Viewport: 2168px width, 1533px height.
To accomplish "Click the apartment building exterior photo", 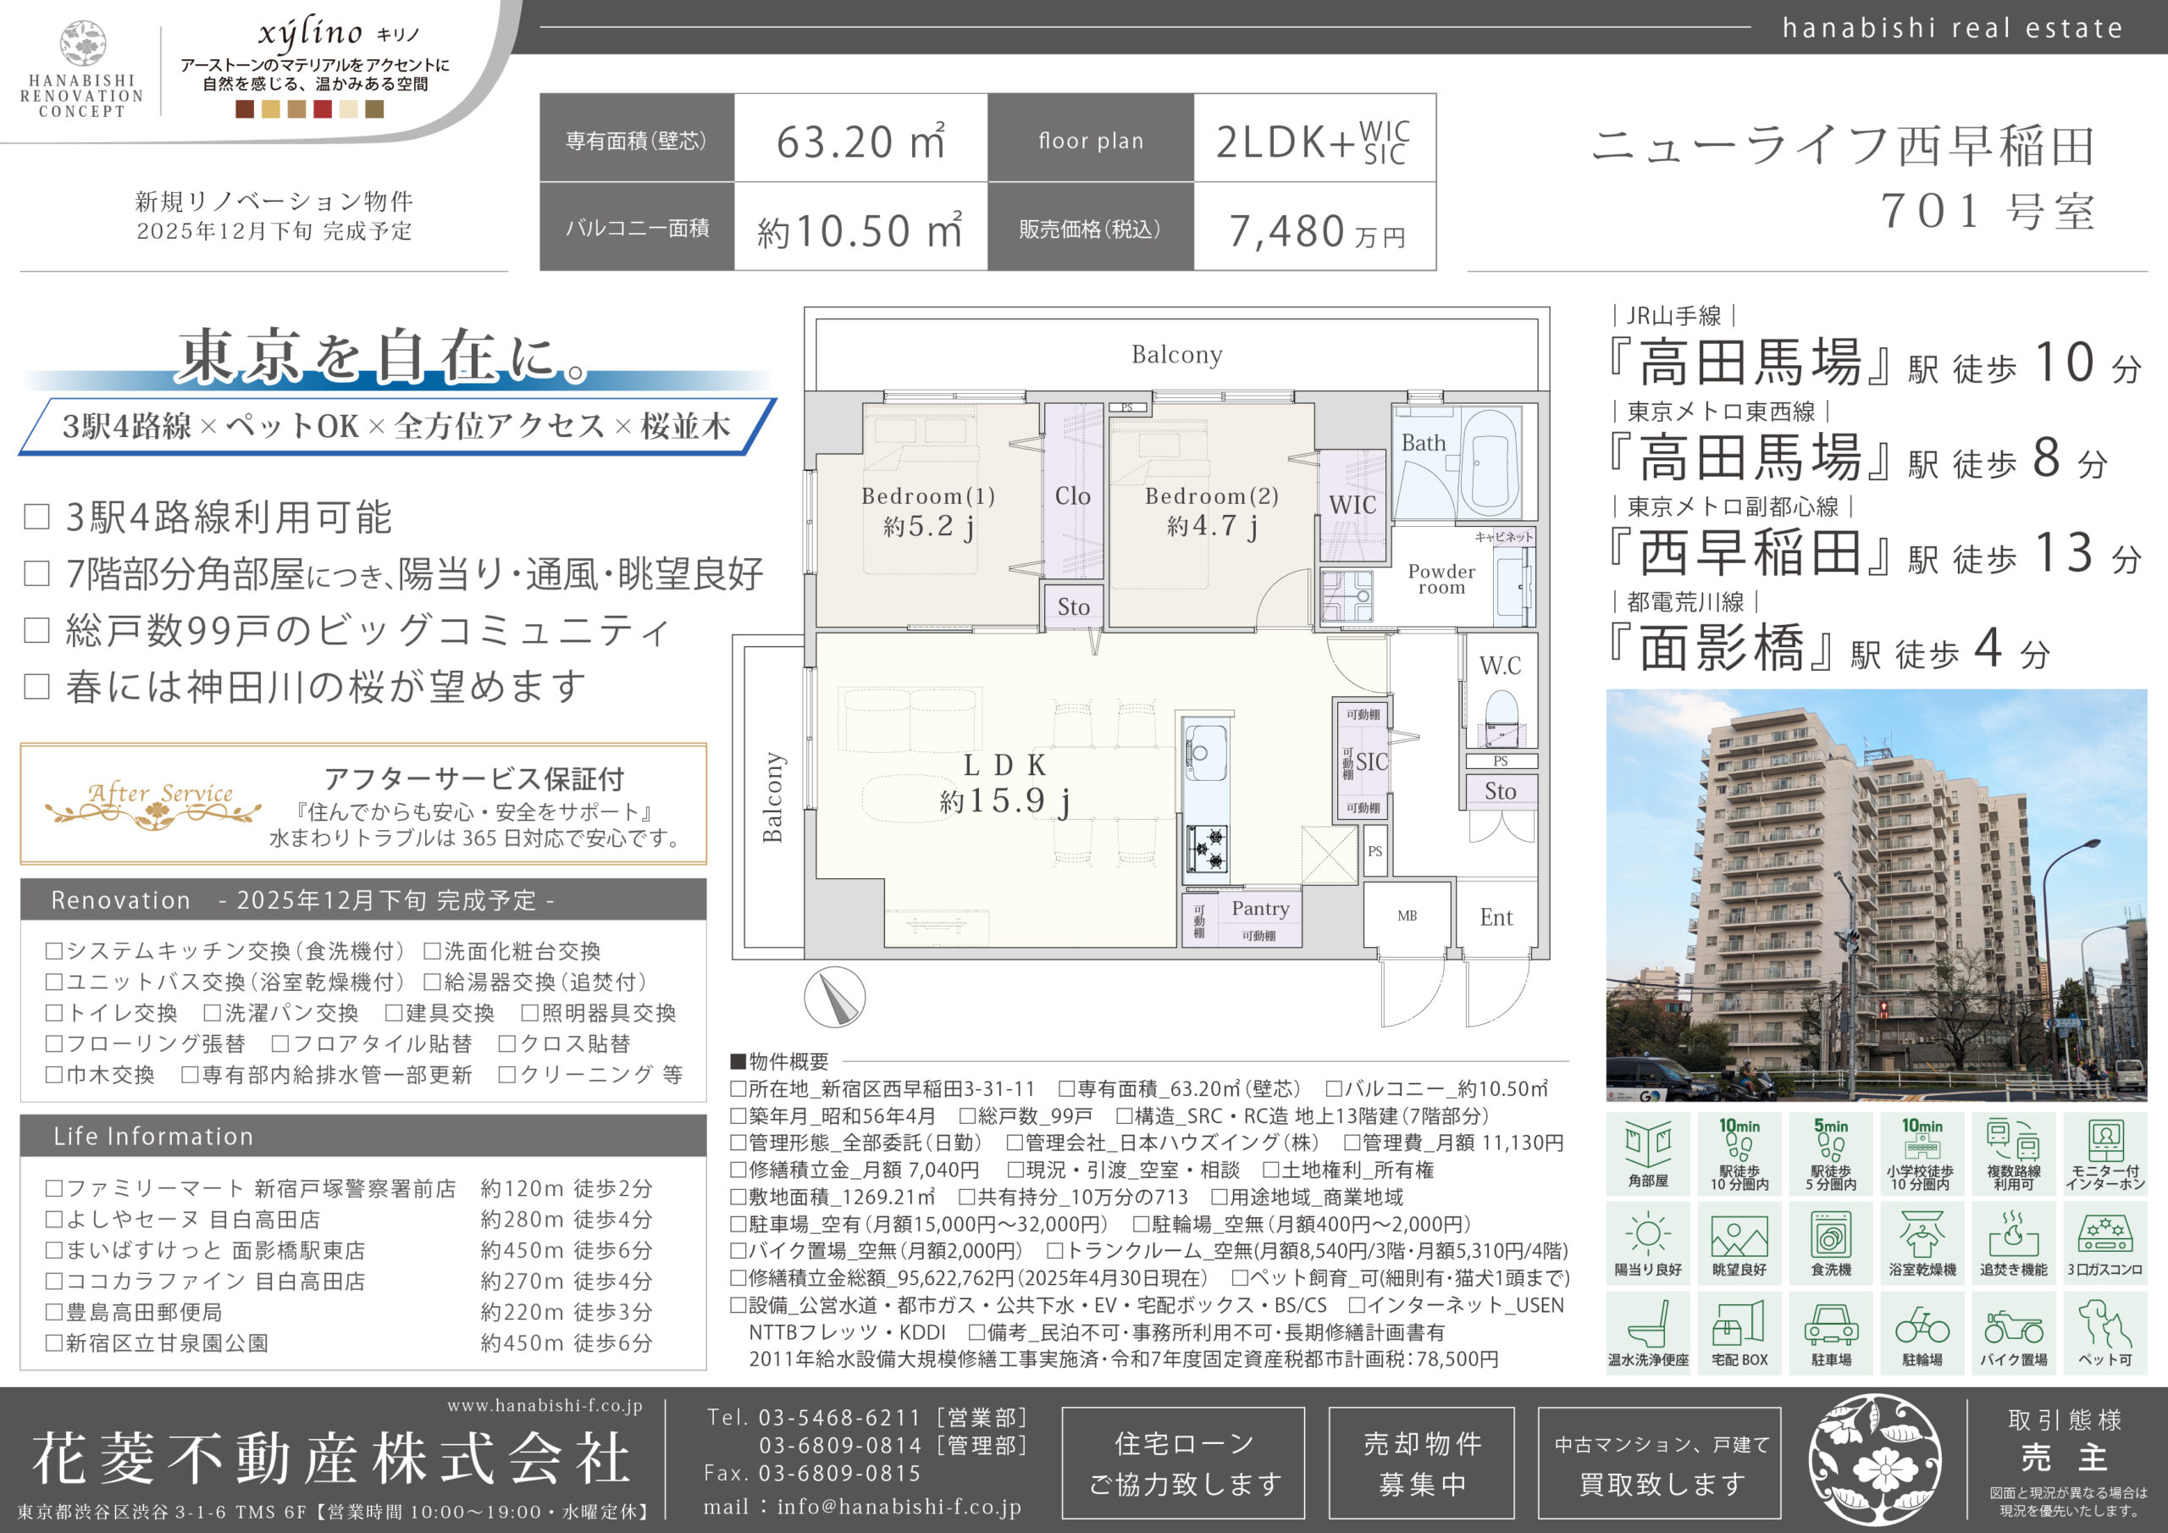I will pyautogui.click(x=1876, y=894).
